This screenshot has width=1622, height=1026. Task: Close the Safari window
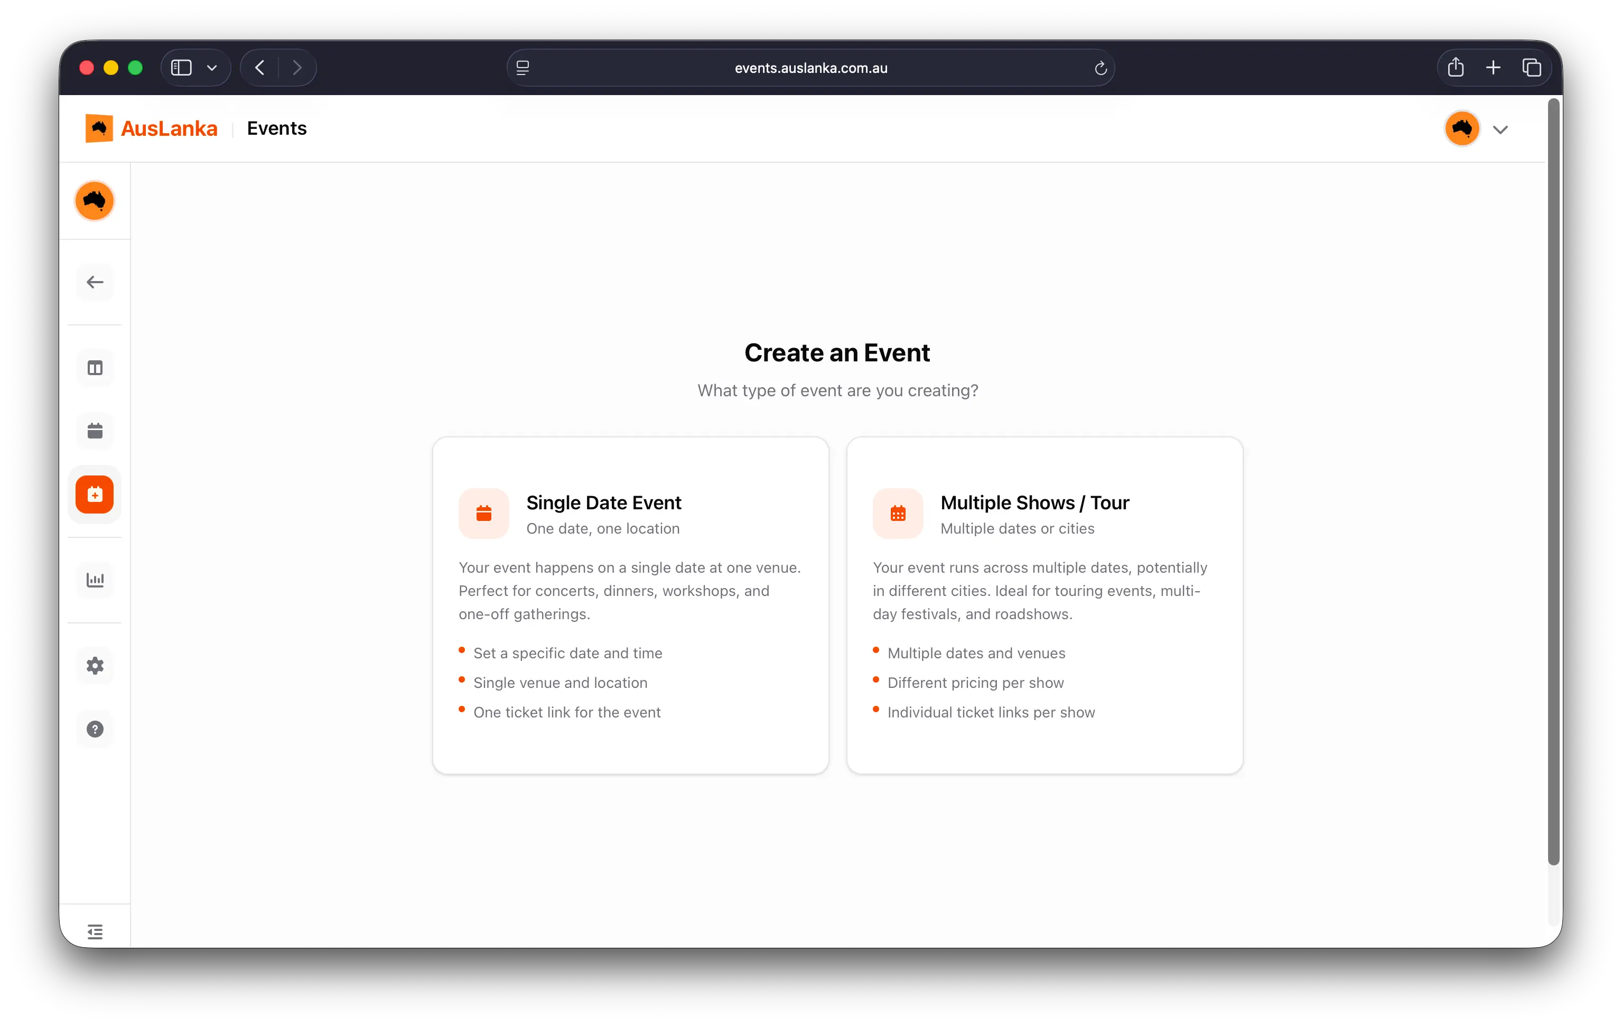tap(86, 68)
